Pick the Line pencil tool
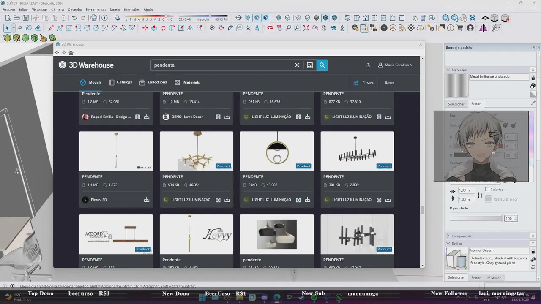Screen dimensions: 541x304 tap(51, 28)
